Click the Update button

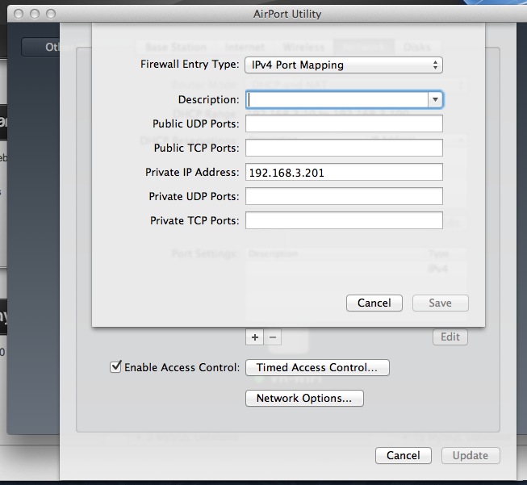pos(471,455)
